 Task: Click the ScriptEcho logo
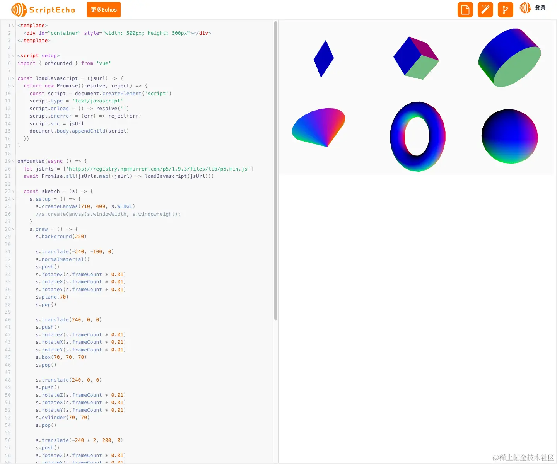(43, 10)
